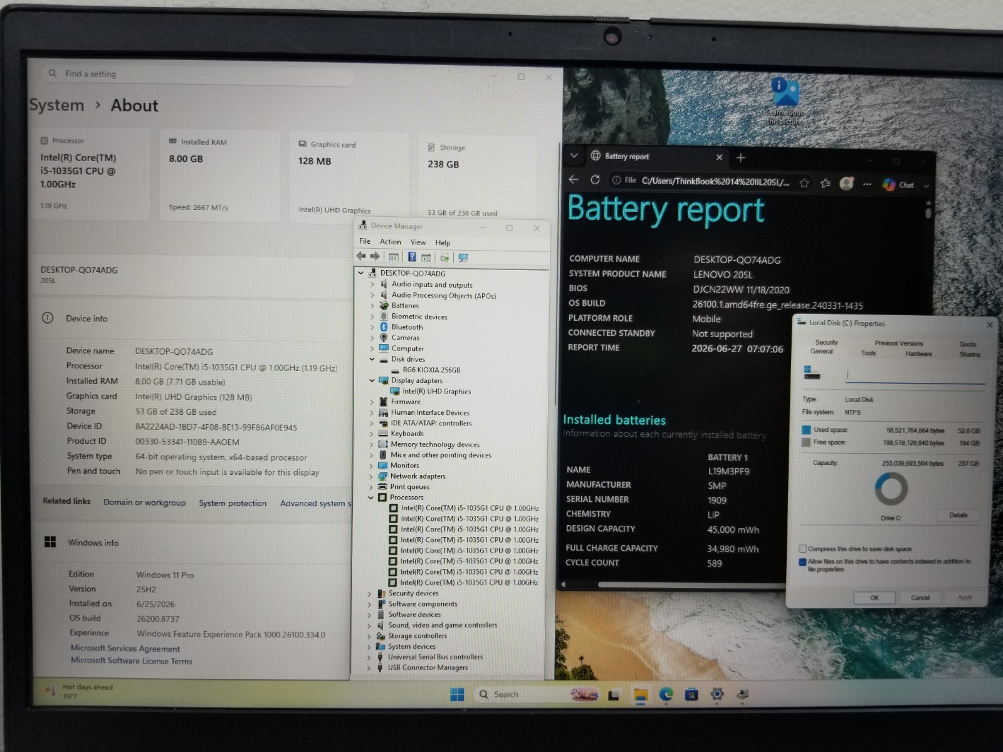Collapse the DESKTOP-QO74ADG root node

[361, 273]
